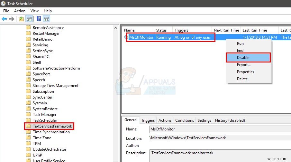Click the MsCtfMonitor task clock icon

[x=126, y=37]
